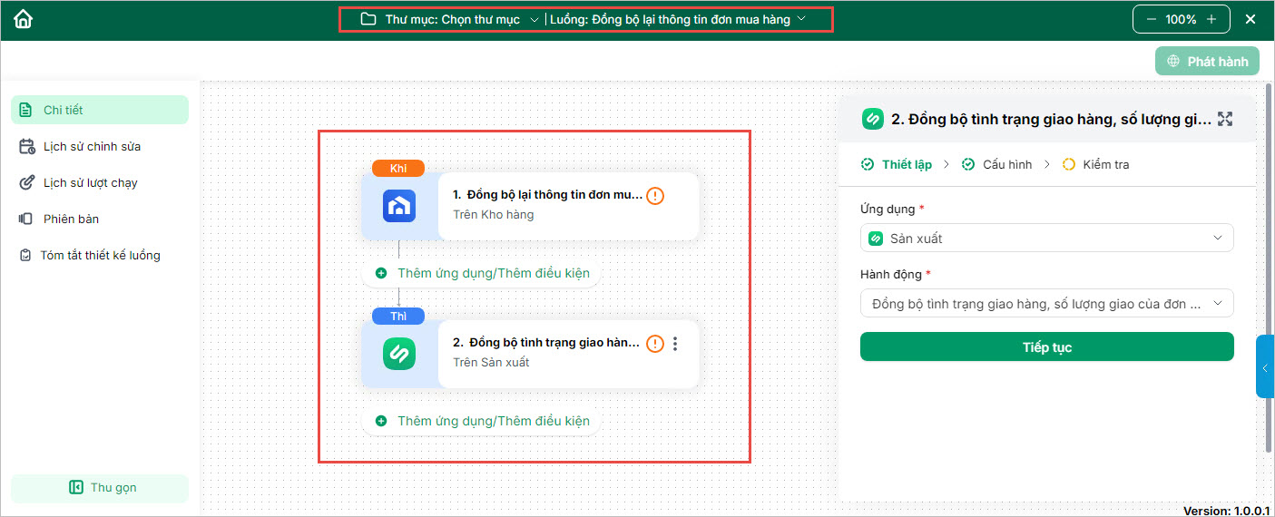Click the folder icon beside Thư mục

(x=368, y=19)
